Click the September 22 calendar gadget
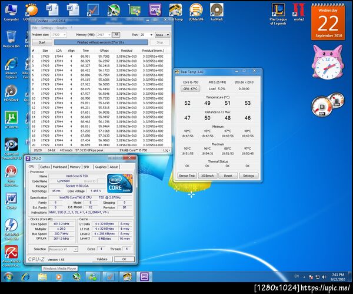353x294 pixels. pyautogui.click(x=328, y=22)
